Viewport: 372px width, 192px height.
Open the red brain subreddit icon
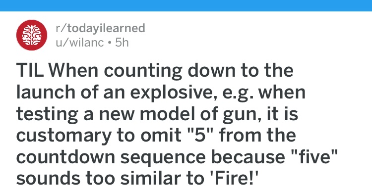[x=32, y=35]
